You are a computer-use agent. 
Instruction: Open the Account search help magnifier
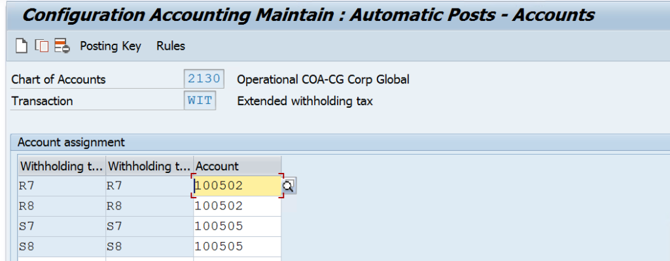tap(289, 186)
